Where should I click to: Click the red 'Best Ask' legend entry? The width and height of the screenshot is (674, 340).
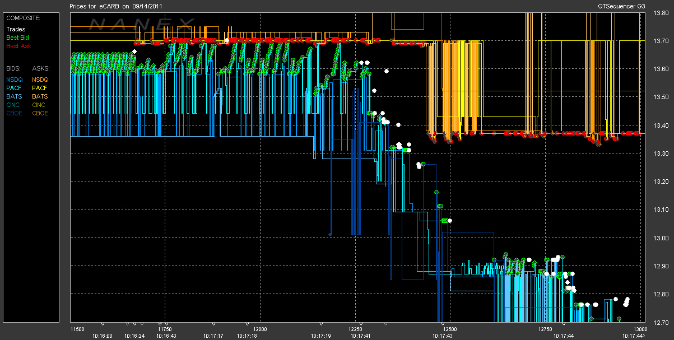pos(18,46)
